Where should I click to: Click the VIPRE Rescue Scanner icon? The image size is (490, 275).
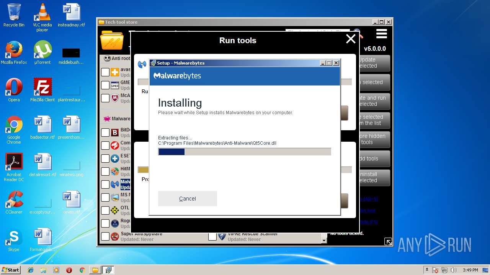[x=222, y=236]
